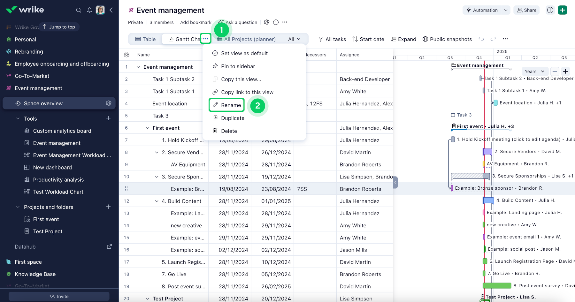Click the Invite button
The image size is (575, 302).
(x=59, y=297)
